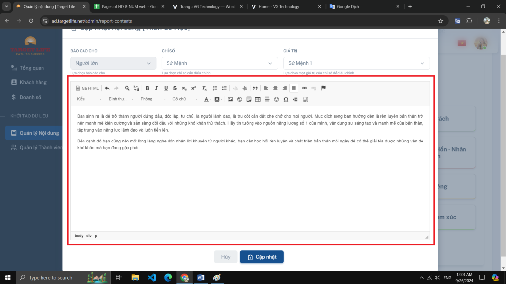Toggle bold formatting
The width and height of the screenshot is (506, 284).
click(x=147, y=88)
